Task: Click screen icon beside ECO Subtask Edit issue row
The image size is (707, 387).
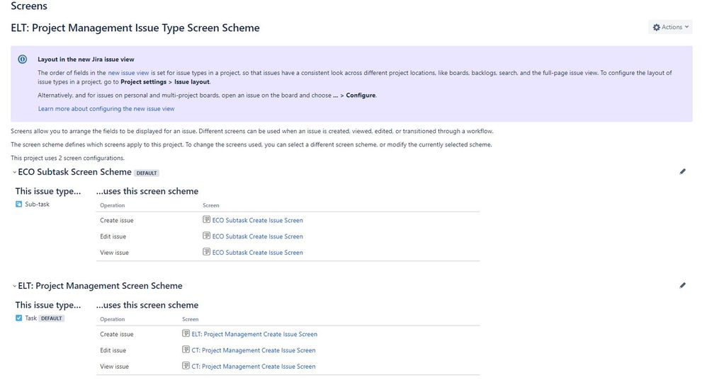Action: click(x=207, y=236)
